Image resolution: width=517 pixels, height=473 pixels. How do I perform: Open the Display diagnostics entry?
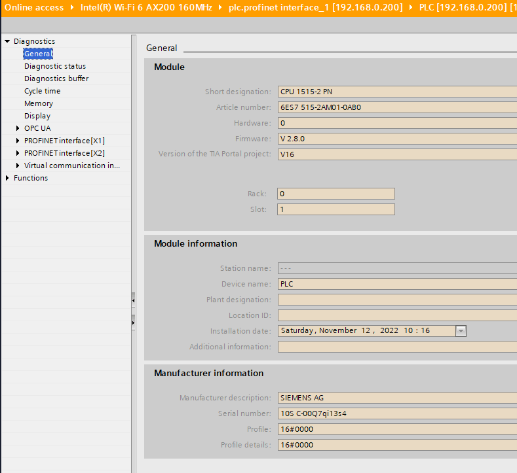point(37,116)
